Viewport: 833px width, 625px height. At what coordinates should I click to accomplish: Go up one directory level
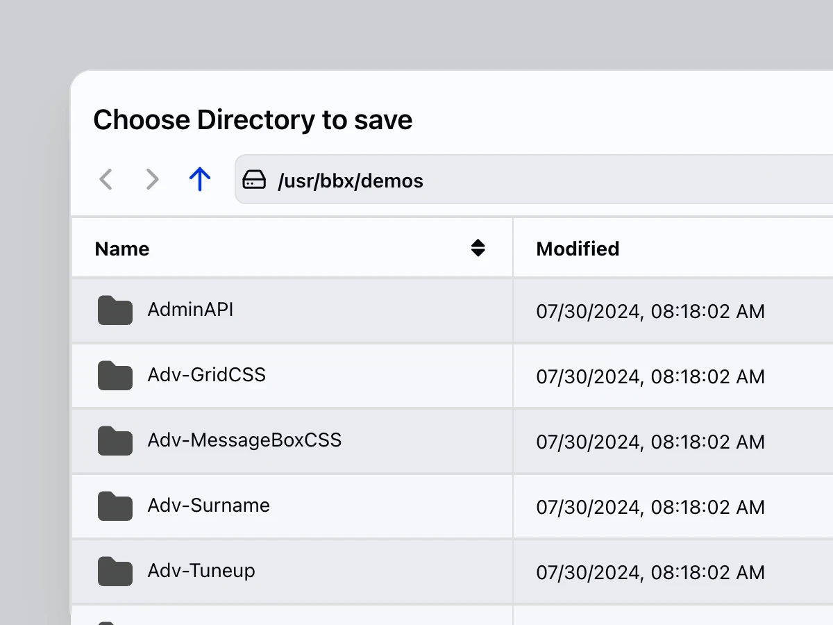[x=200, y=180]
